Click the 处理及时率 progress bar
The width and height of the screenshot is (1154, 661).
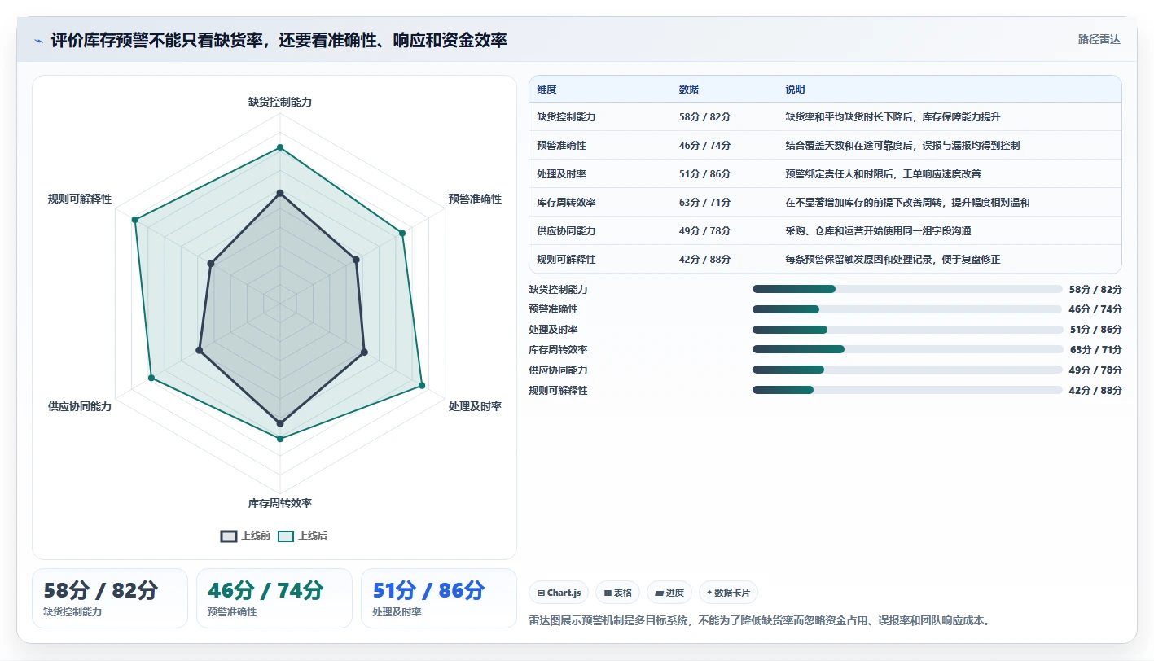click(x=907, y=330)
